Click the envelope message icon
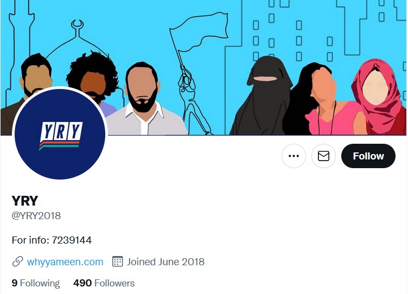408x294 pixels. [323, 156]
